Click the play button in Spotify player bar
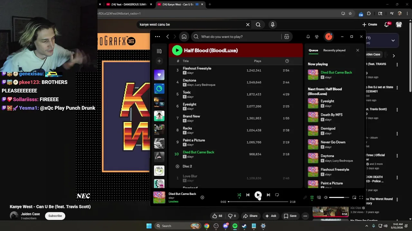Image resolution: width=412 pixels, height=231 pixels. tap(258, 195)
